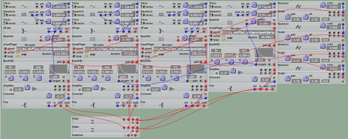Click noise waveform icon in NoiseLfo color 0.011 module
The image size is (348, 139).
click(298, 68)
